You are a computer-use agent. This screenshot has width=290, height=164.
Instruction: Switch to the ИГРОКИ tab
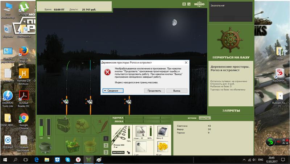[192, 118]
